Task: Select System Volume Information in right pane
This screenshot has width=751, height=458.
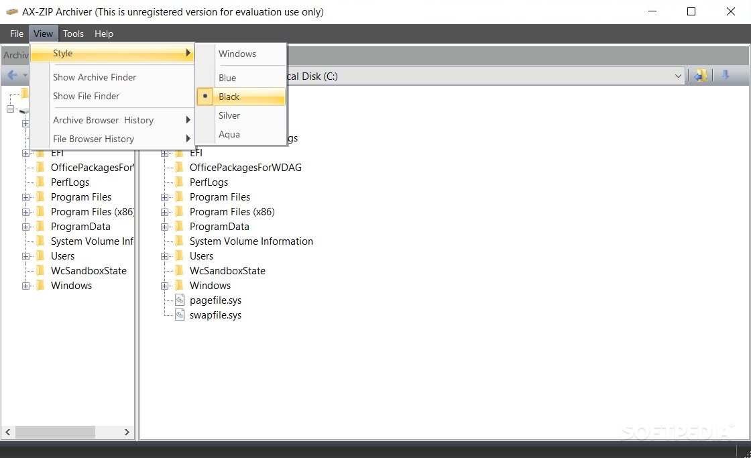Action: pos(251,241)
